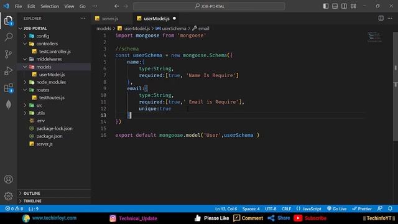Open editor More Actions ellipsis
398x224 pixels.
(390, 18)
